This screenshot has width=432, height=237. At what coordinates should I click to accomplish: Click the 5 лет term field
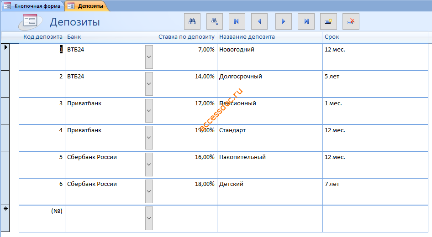tap(375, 84)
